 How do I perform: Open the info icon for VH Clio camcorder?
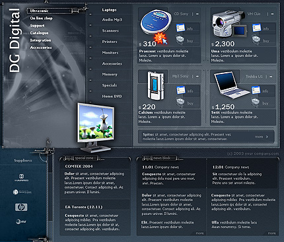[256, 28]
